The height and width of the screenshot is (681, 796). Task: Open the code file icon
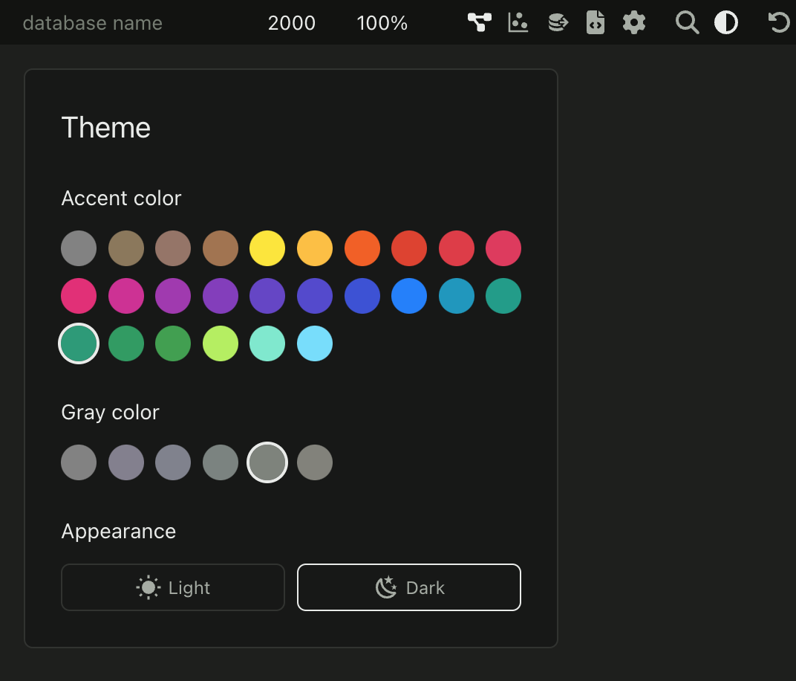click(595, 22)
